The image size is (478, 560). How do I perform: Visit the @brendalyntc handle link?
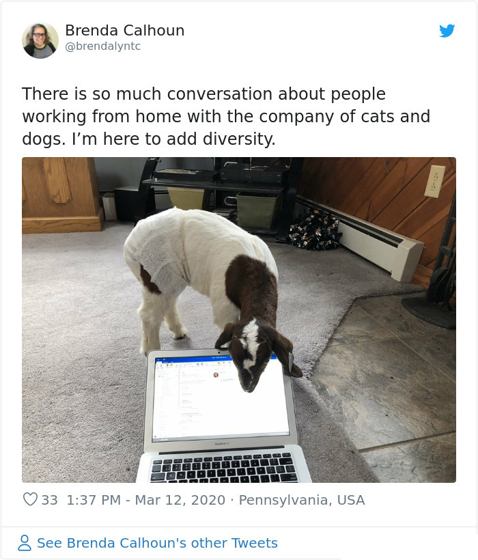coord(103,46)
